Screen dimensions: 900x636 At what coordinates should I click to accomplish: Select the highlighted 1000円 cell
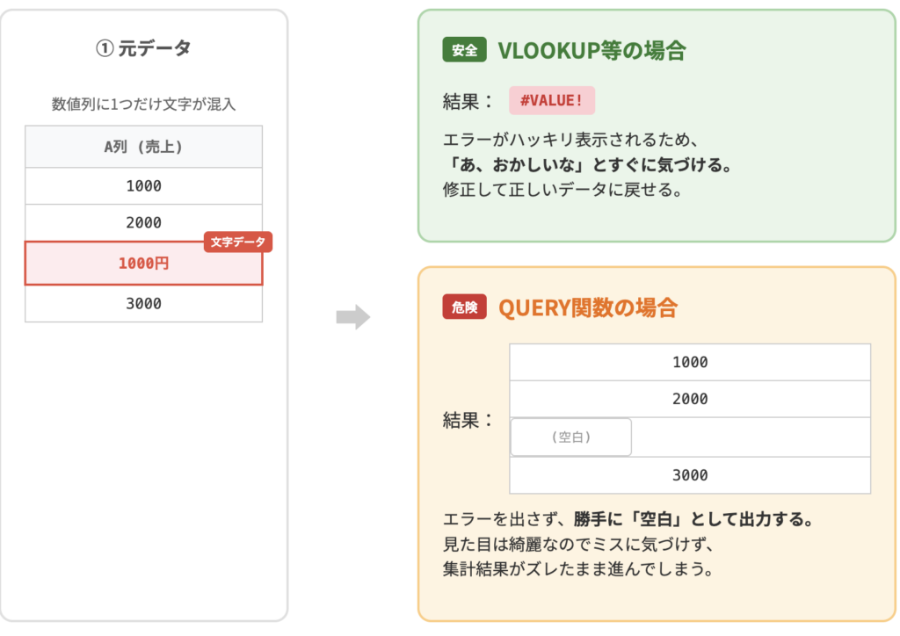click(x=143, y=263)
